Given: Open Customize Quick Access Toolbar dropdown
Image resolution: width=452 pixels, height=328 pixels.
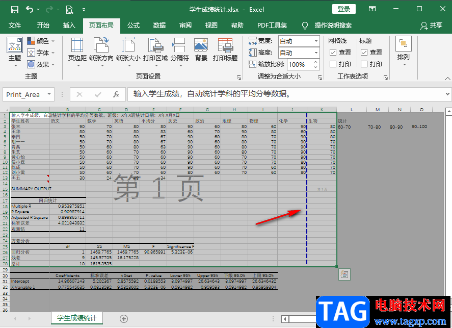Looking at the screenshot, I should (x=84, y=10).
